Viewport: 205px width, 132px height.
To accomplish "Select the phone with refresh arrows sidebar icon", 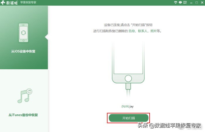I will tap(23, 33).
